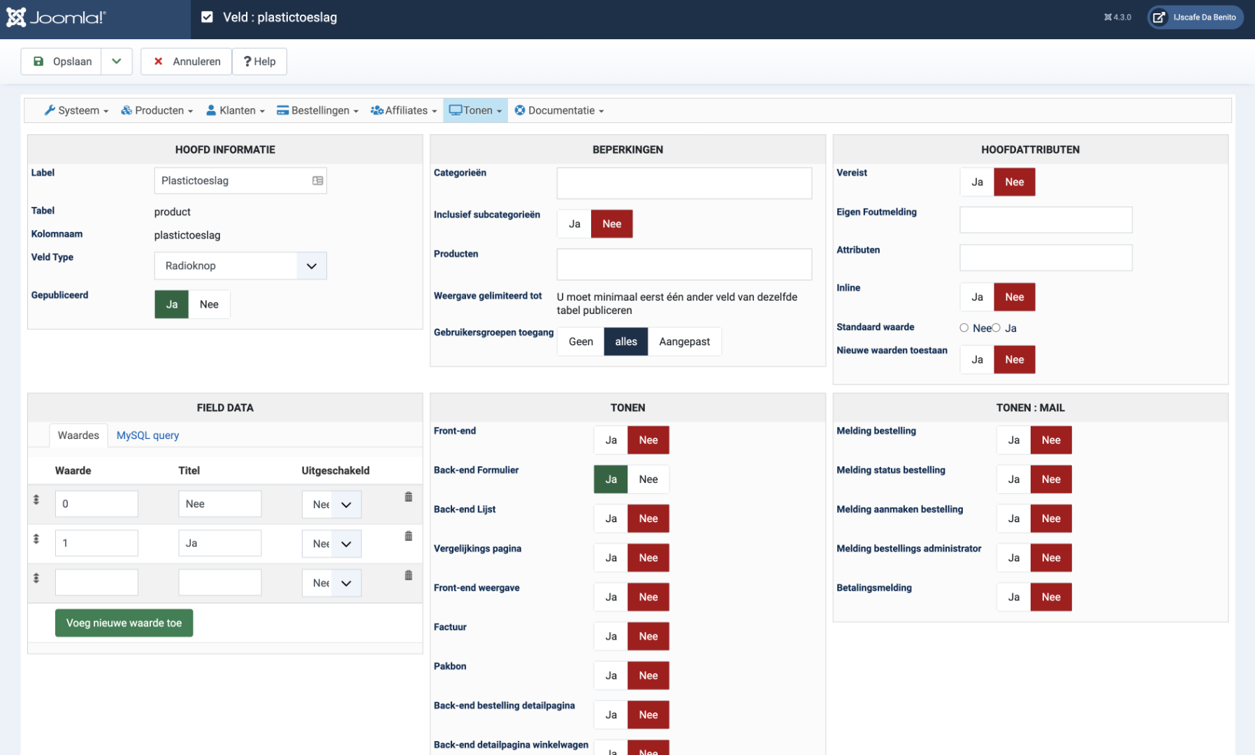1255x755 pixels.
Task: Set Vereist to Ja
Action: [x=977, y=182]
